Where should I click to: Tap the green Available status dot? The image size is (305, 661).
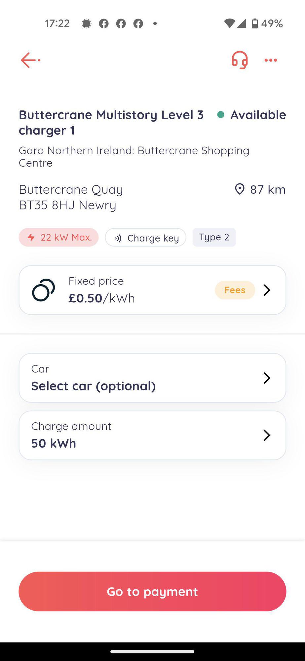click(x=221, y=115)
